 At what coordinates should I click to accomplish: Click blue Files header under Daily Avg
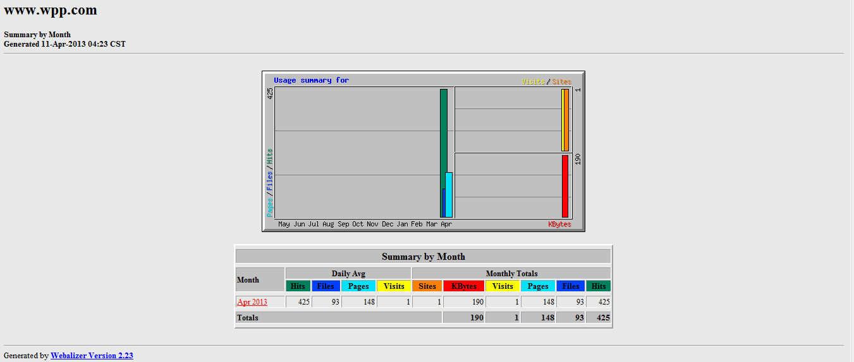(x=326, y=286)
